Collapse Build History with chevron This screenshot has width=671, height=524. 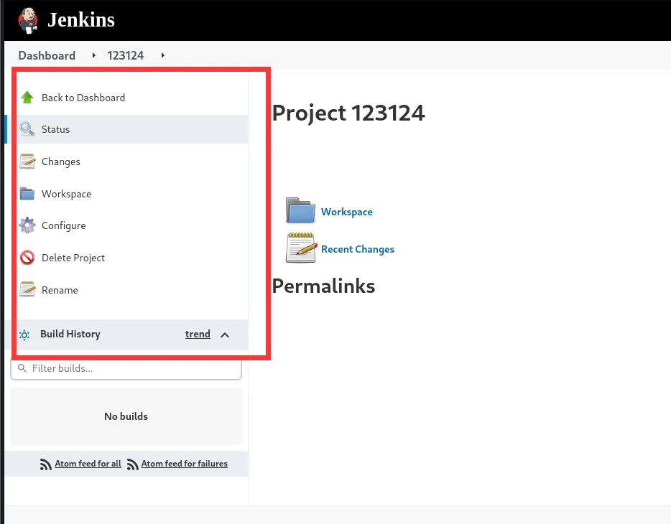coord(225,335)
